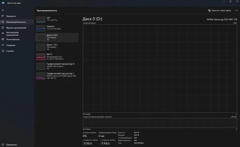Select Диск 1 (C:) entry
Viewport: 240px width, 147px height.
57,47
